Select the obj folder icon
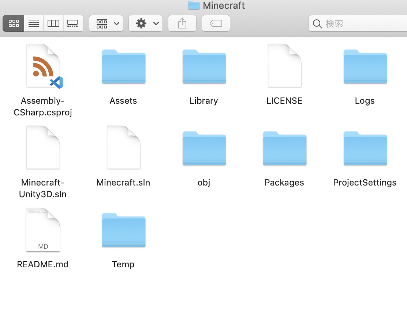The width and height of the screenshot is (407, 317). (204, 148)
